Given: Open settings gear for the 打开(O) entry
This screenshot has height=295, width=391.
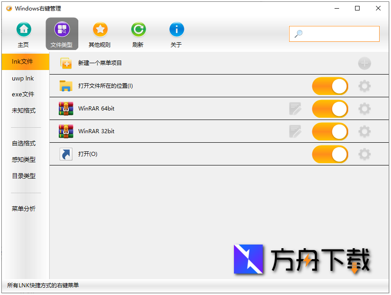Looking at the screenshot, I should point(364,154).
